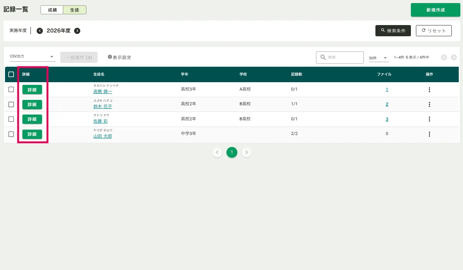The height and width of the screenshot is (270, 463).
Task: Advance to next fiscal year arrow
Action: (x=77, y=31)
